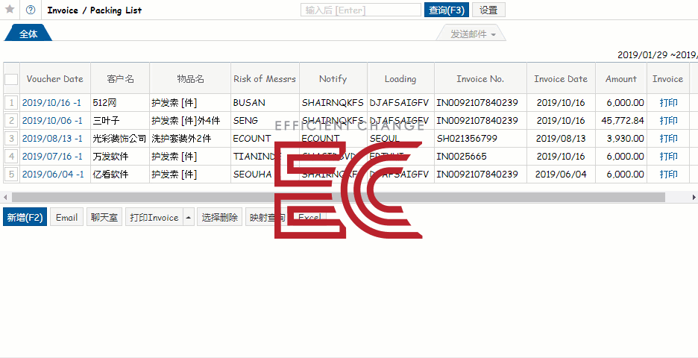
Task: Click 打印 link for 光彩装饰公司 row
Action: click(x=668, y=139)
